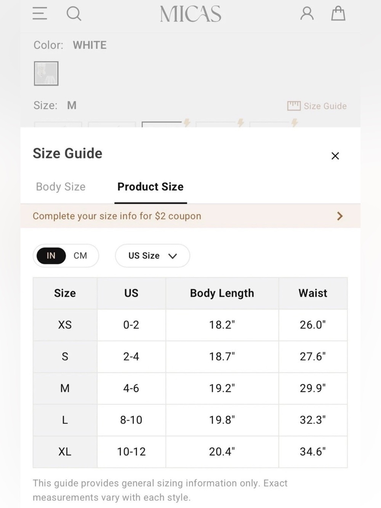Open the account profile icon
The width and height of the screenshot is (381, 508).
pyautogui.click(x=307, y=13)
